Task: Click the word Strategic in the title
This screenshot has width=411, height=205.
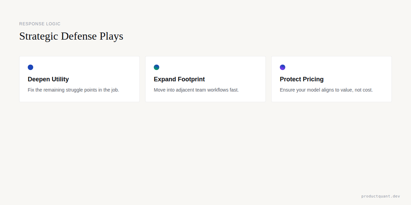Action: 39,36
